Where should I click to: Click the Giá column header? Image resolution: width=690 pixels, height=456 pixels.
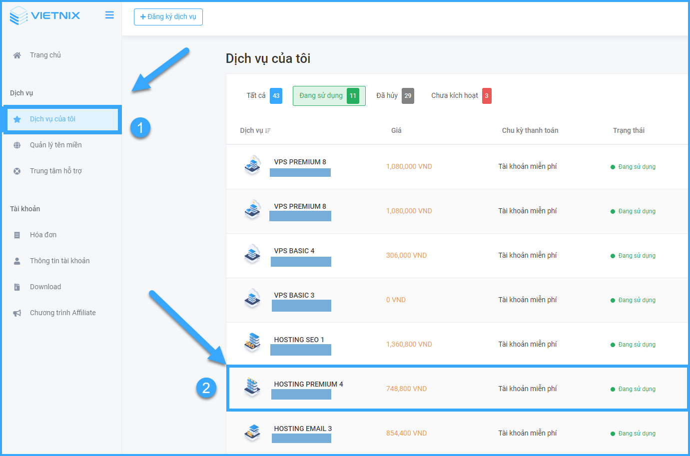(396, 130)
